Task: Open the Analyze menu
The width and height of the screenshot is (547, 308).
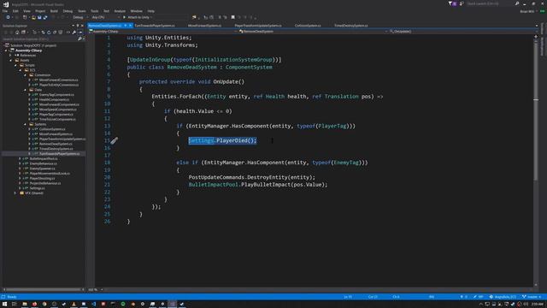Action: (120, 11)
